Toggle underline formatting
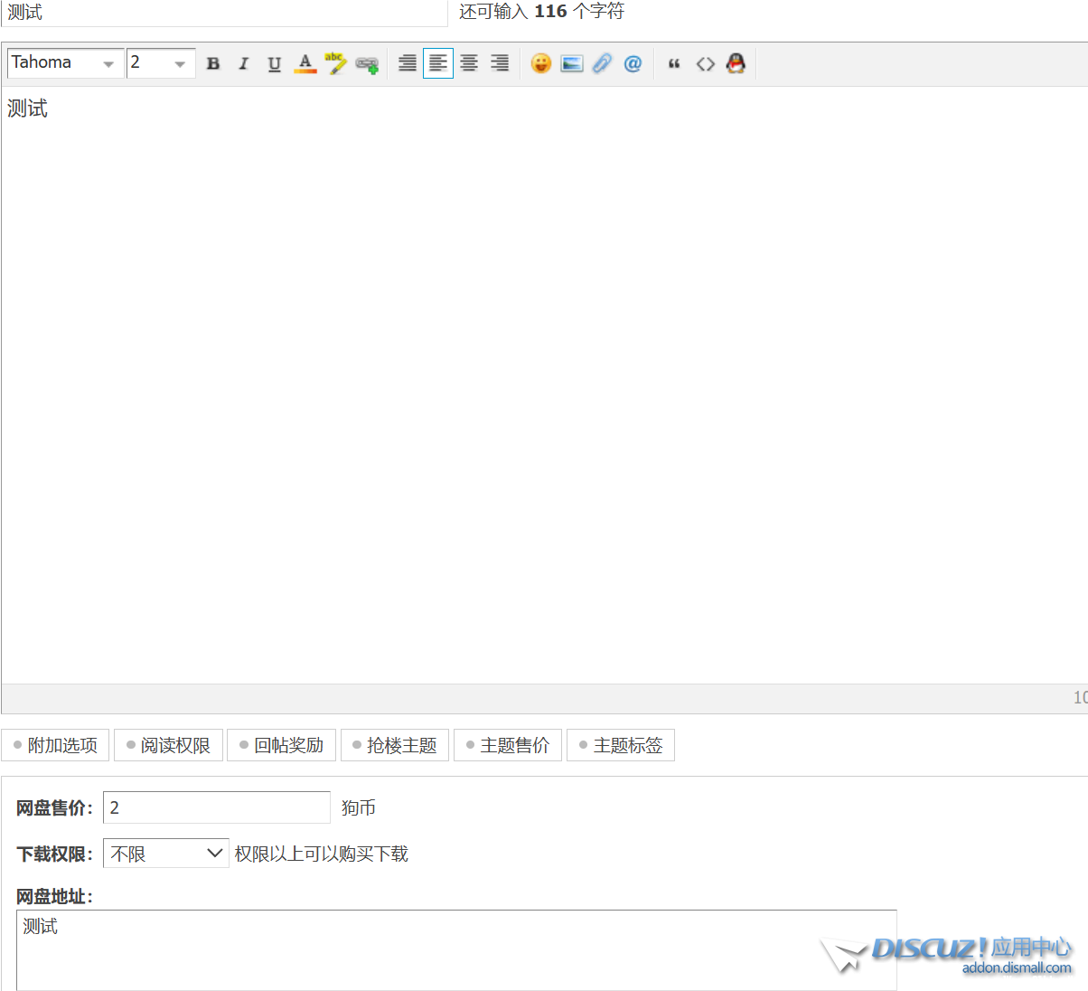Viewport: 1088px width, 991px height. pos(274,63)
